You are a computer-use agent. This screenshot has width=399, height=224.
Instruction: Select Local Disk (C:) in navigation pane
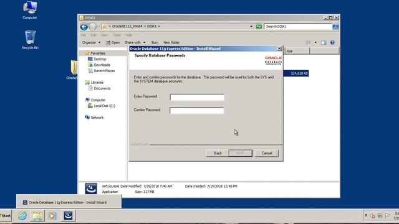point(104,106)
